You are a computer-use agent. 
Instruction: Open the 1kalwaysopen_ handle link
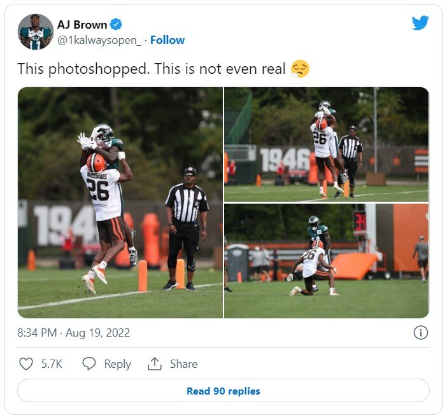click(99, 40)
